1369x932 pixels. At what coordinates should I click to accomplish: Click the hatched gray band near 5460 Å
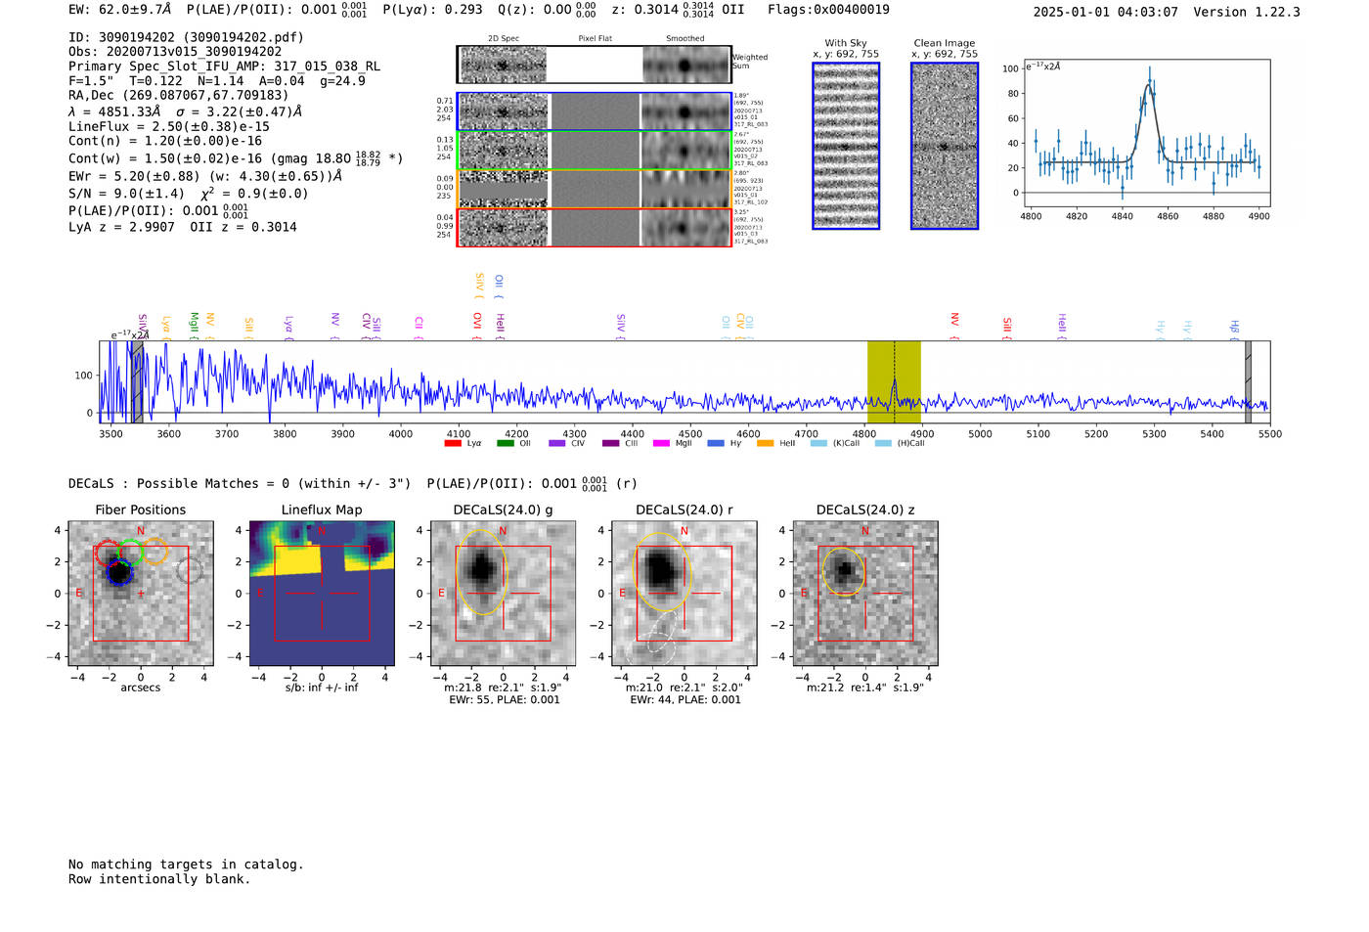coord(1248,382)
